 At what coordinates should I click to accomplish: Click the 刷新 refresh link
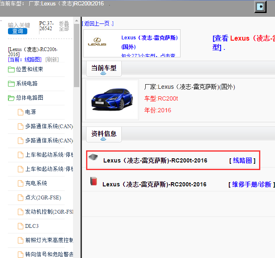click(x=52, y=59)
